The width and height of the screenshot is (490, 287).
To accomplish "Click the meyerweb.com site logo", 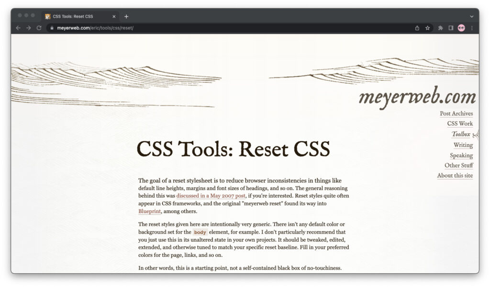I will (x=417, y=97).
